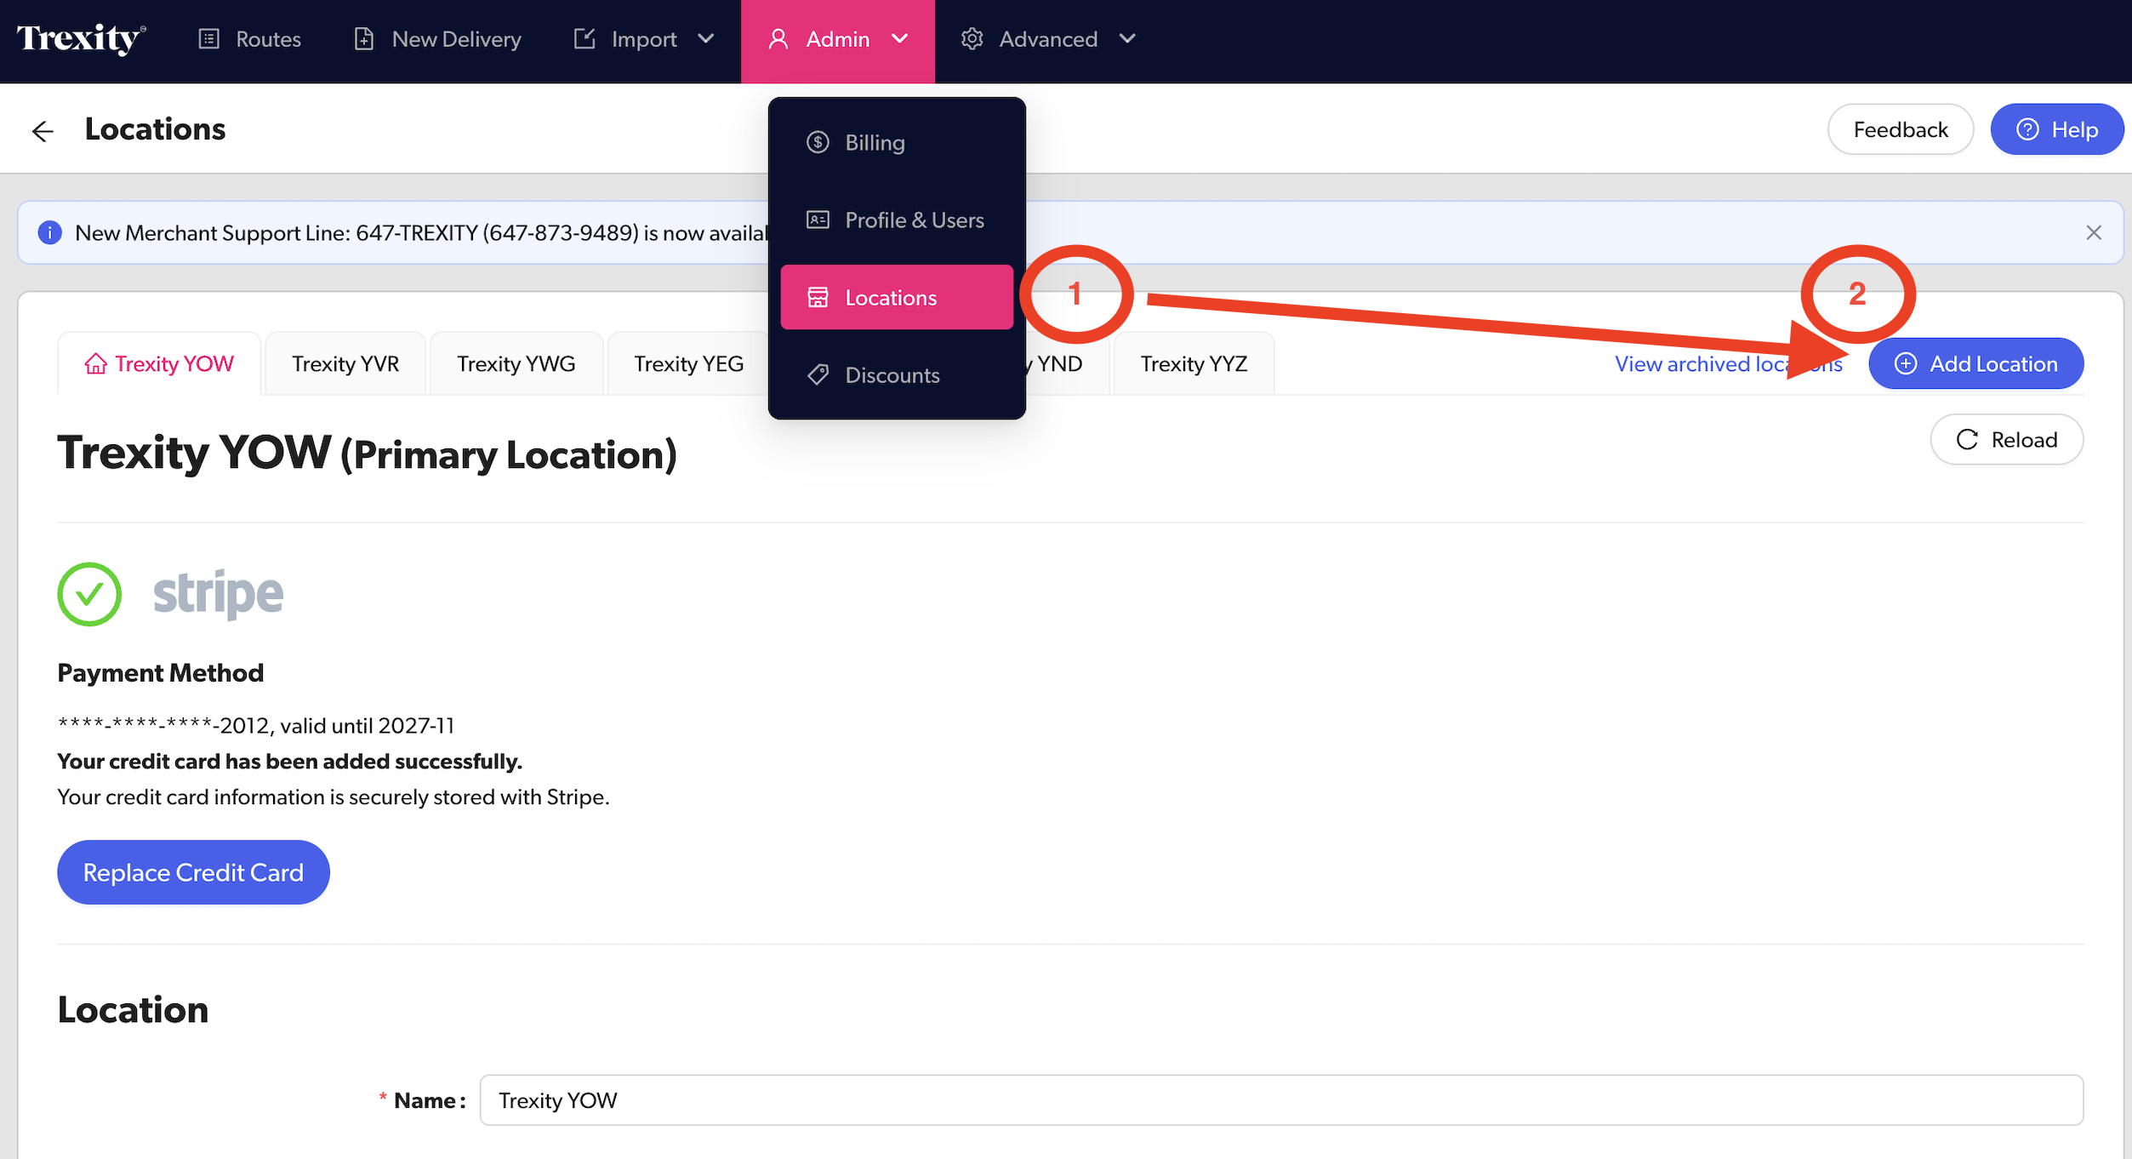Open View archived locations link

(1728, 363)
